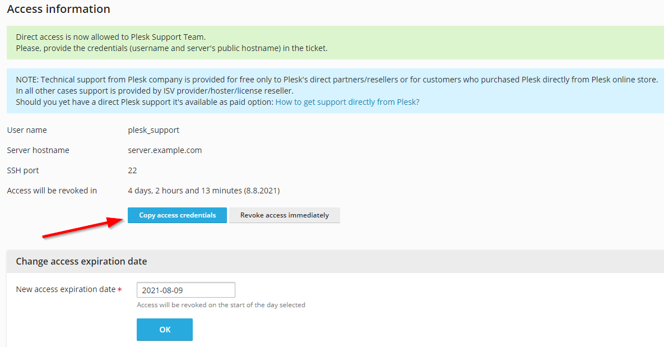This screenshot has height=347, width=664.
Task: Click Revoke access immediately
Action: tap(284, 215)
